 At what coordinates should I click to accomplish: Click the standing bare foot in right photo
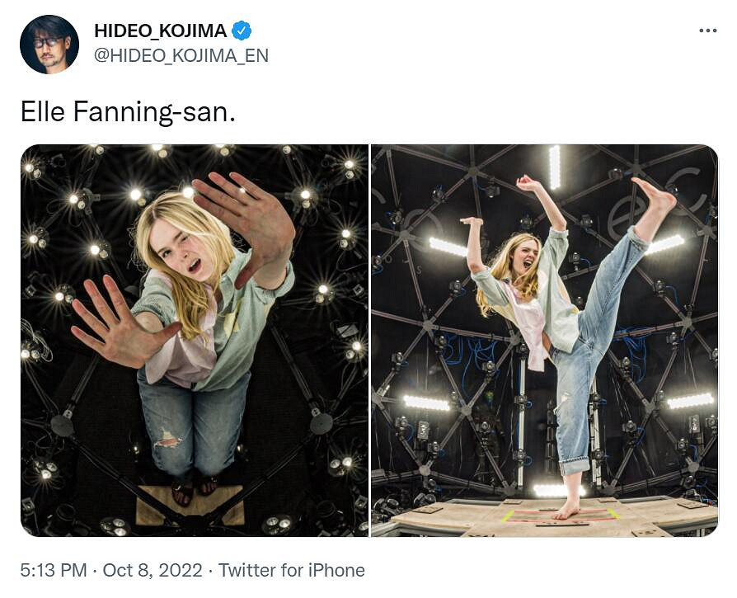pos(568,509)
